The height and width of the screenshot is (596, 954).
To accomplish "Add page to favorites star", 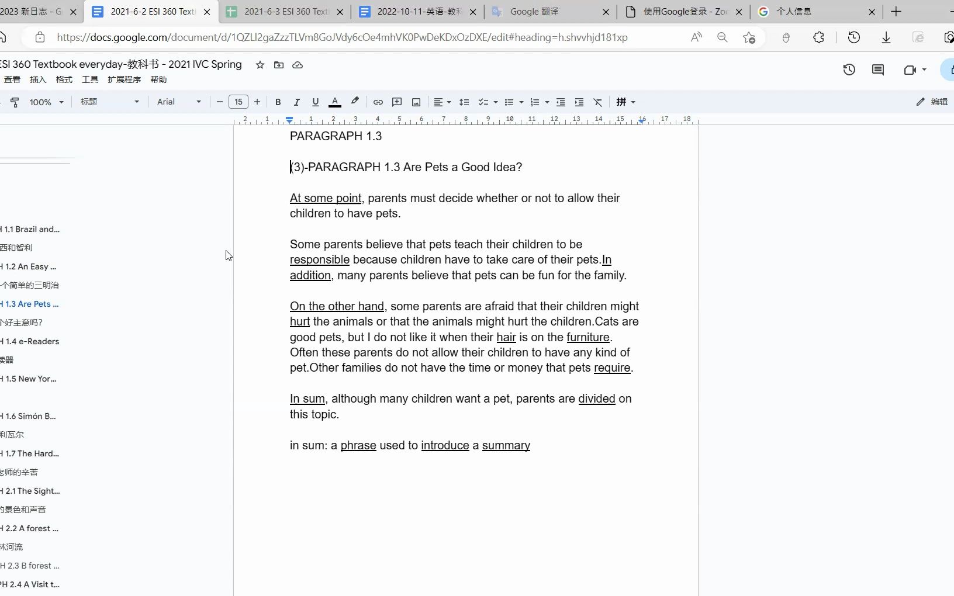I will pos(749,37).
